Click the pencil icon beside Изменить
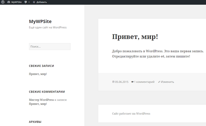This screenshot has width=206, height=126. (159, 82)
